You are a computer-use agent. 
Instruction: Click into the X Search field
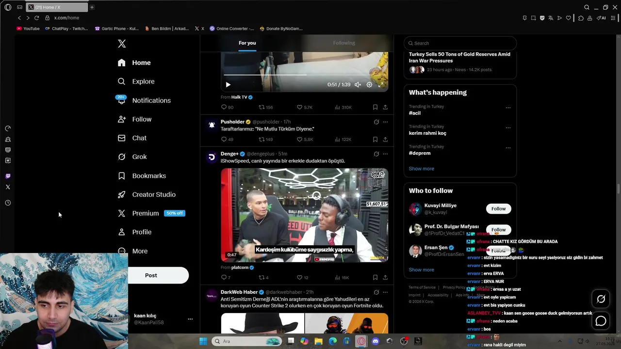pos(460,43)
